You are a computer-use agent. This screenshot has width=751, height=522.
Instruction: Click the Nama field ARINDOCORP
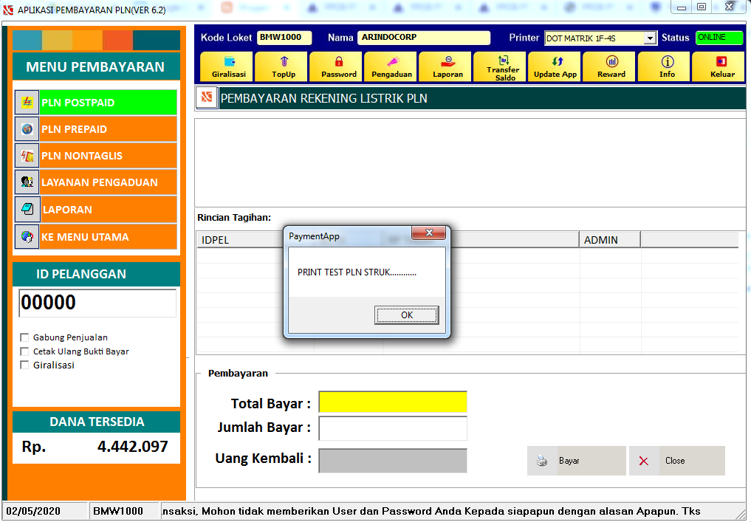click(423, 38)
